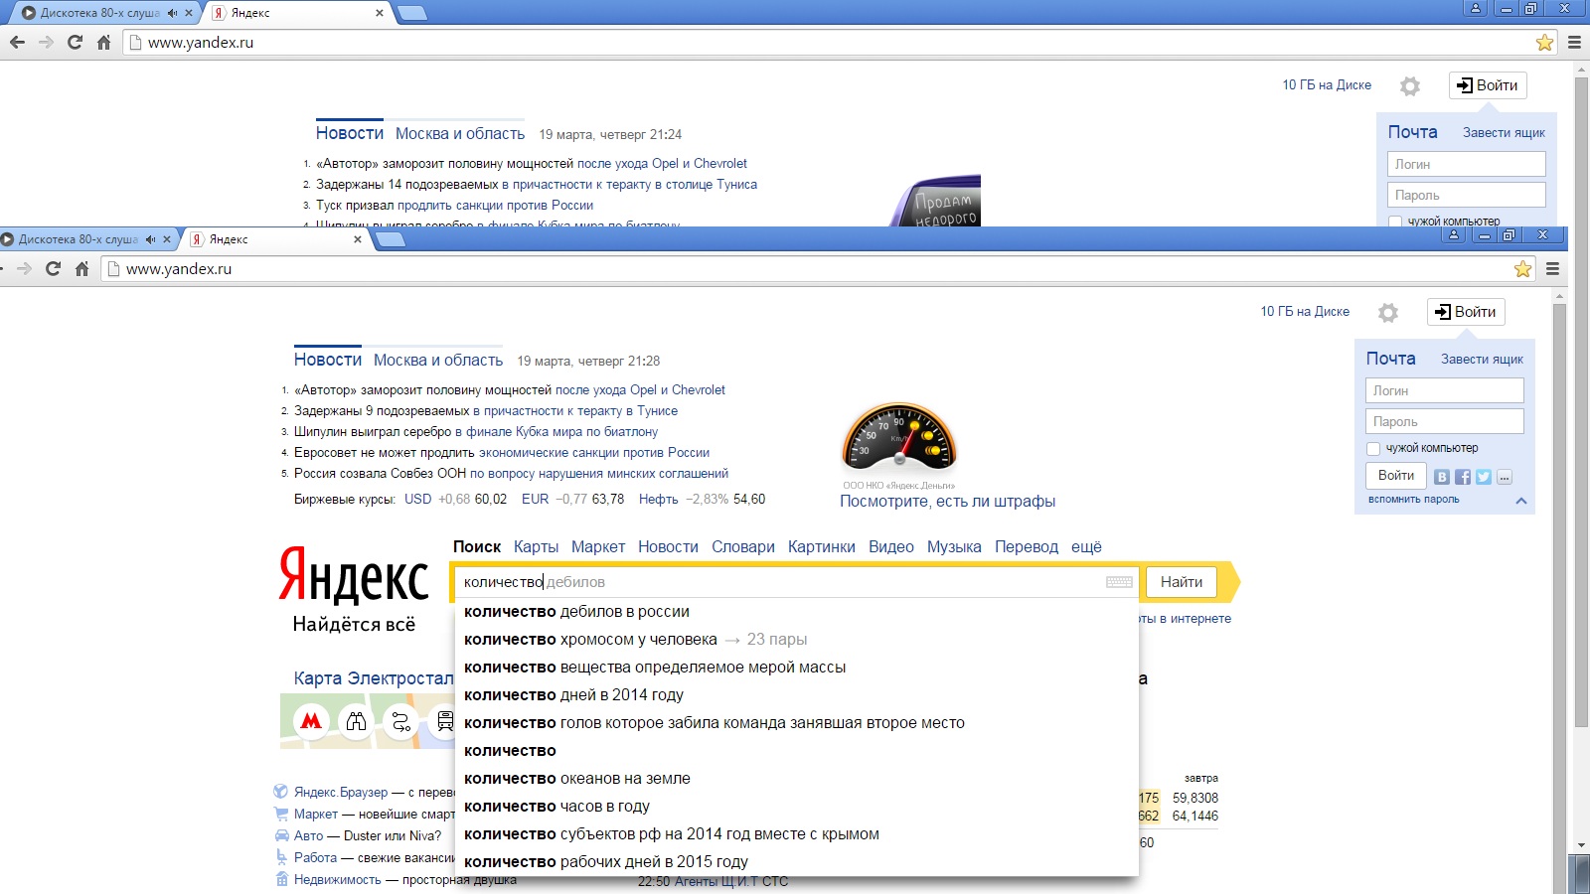The image size is (1590, 894).
Task: Open the virtual keyboard icon in search box
Action: click(x=1119, y=582)
